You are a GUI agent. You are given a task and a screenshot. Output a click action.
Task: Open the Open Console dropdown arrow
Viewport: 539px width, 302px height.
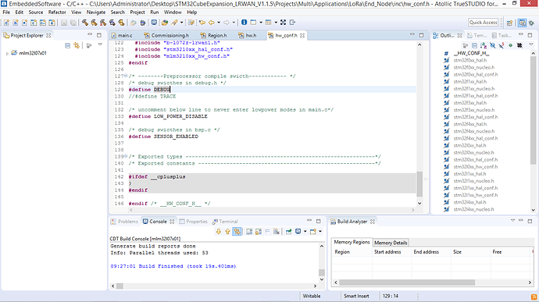[320, 232]
